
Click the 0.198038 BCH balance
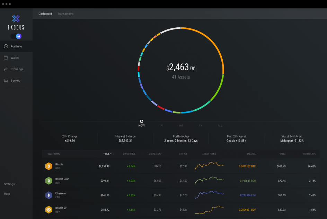[248, 181]
